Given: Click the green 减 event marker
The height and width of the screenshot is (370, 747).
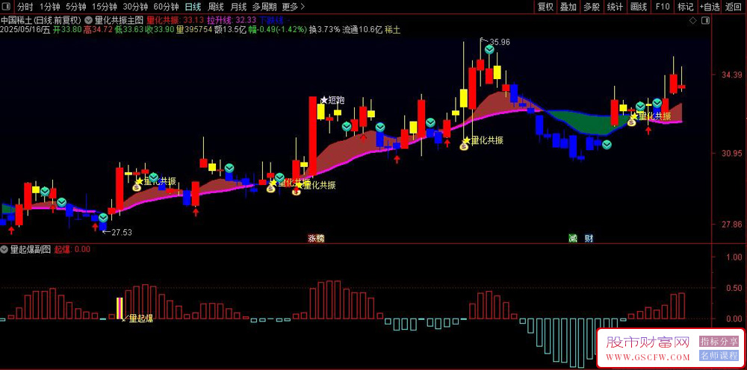Looking at the screenshot, I should (573, 238).
